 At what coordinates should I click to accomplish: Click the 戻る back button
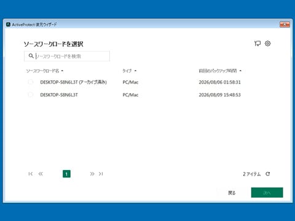tap(232, 193)
